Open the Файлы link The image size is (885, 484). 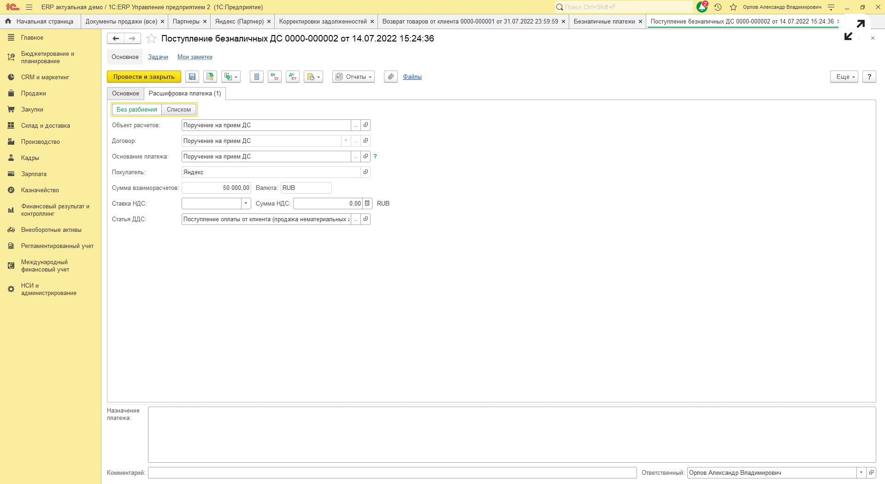pyautogui.click(x=412, y=77)
